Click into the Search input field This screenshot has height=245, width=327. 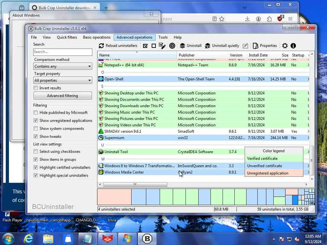click(x=63, y=52)
